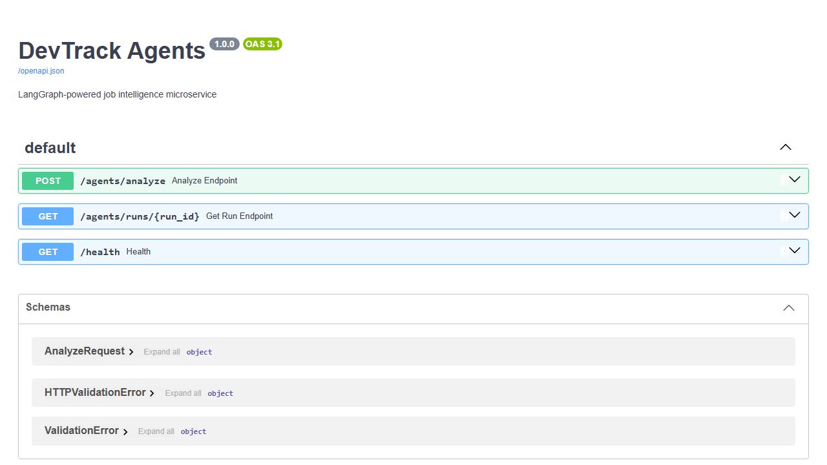Expand the POST /agents/analyze operation arrow
The height and width of the screenshot is (465, 827).
(795, 180)
